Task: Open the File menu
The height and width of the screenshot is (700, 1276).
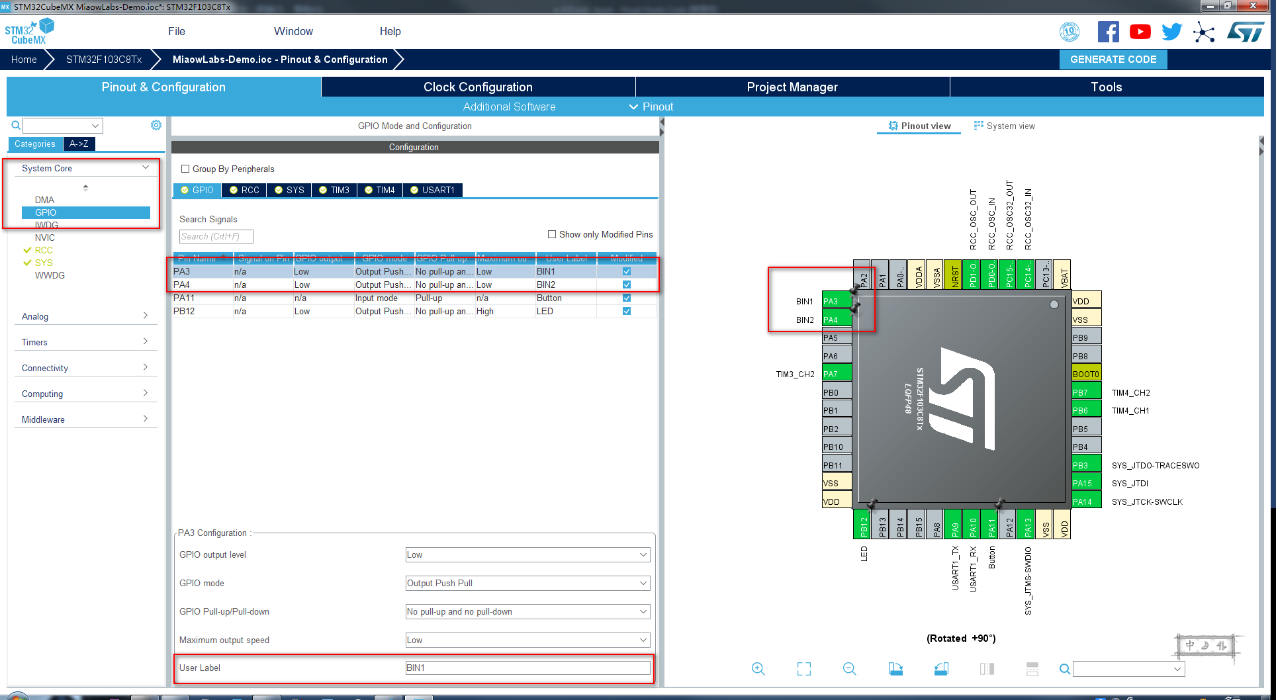Action: pyautogui.click(x=177, y=31)
